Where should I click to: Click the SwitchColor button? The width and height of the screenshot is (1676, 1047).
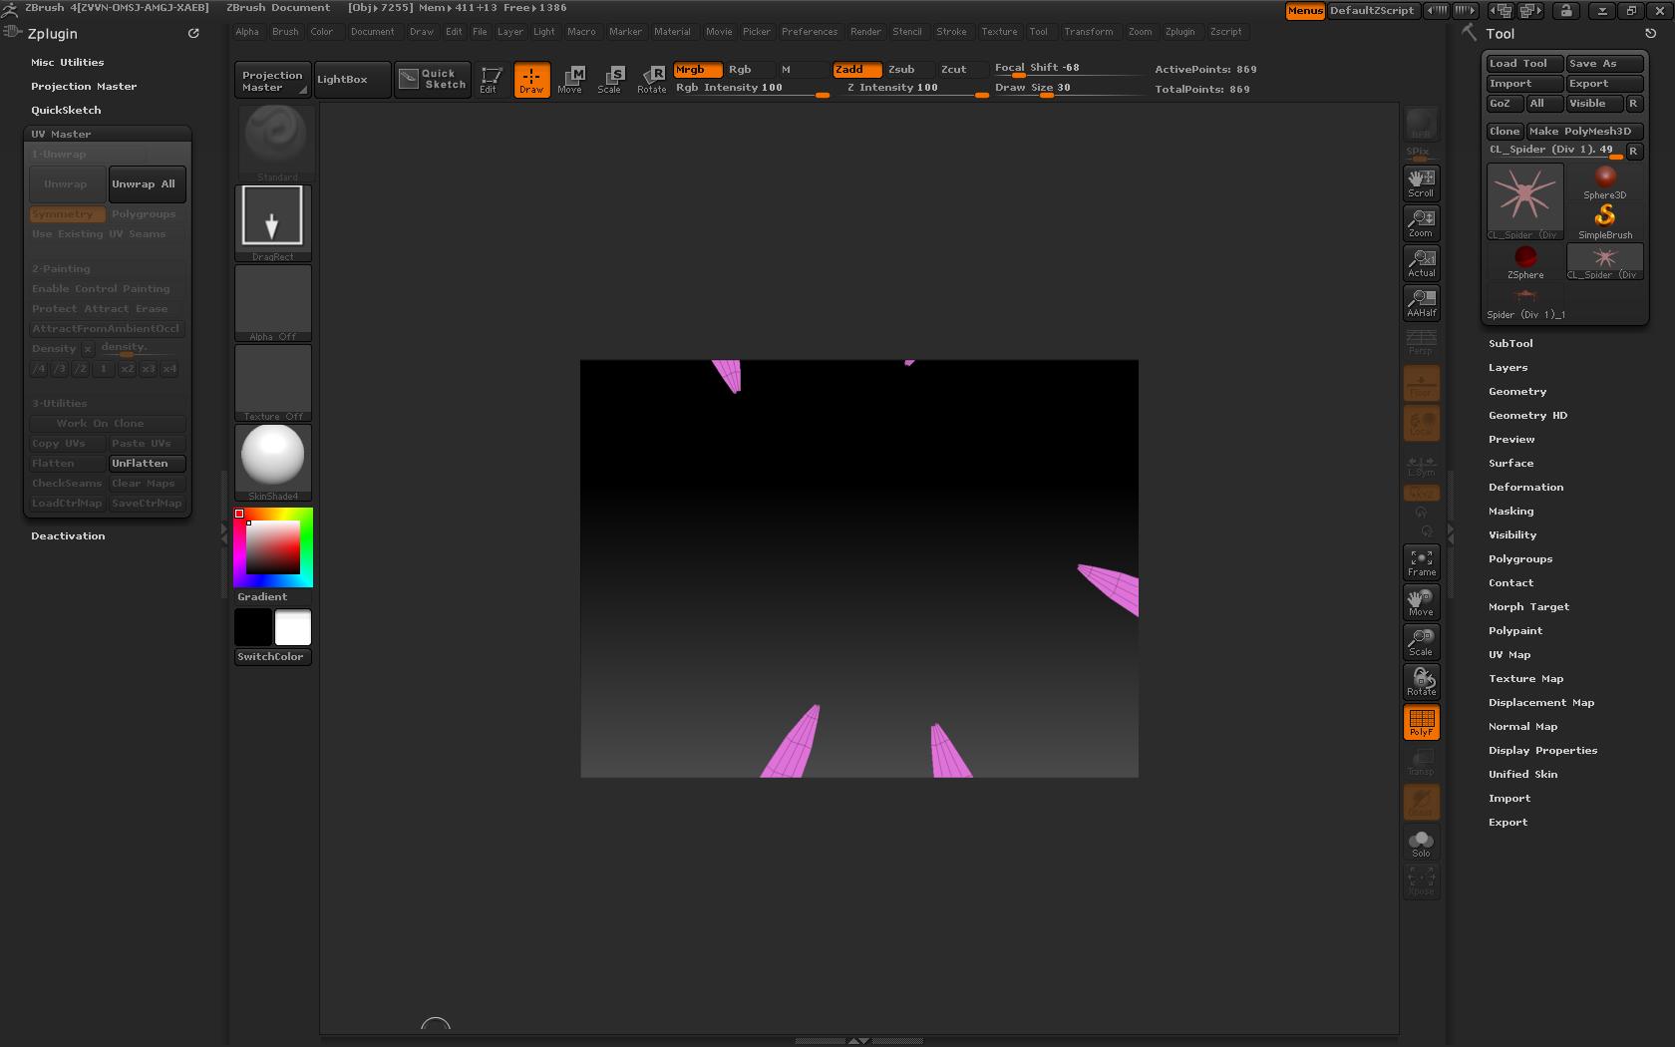pyautogui.click(x=273, y=657)
